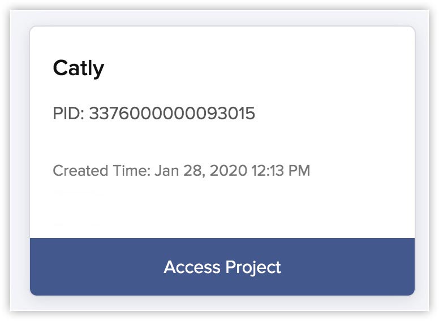The width and height of the screenshot is (439, 321).
Task: Click empty white space right of Catly title
Action: tap(255, 68)
